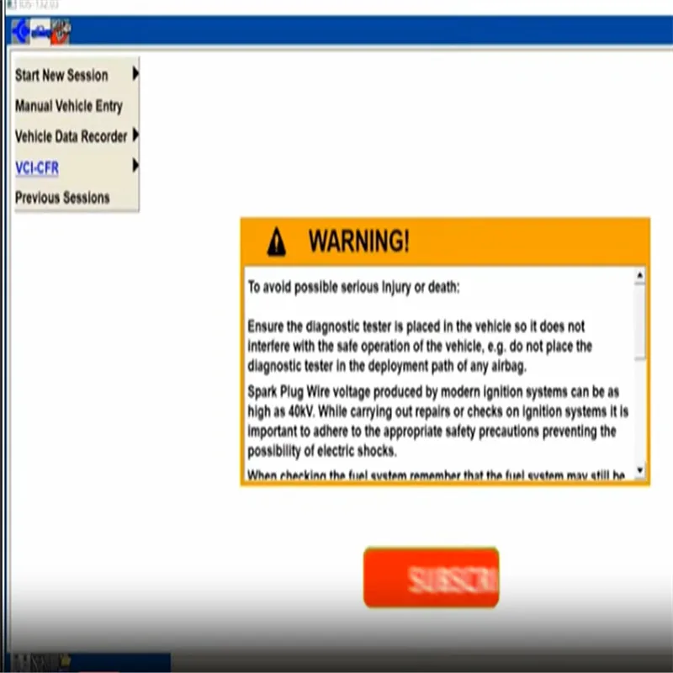Screen dimensions: 673x673
Task: Click the yellow icon in bottom status bar
Action: click(x=66, y=660)
